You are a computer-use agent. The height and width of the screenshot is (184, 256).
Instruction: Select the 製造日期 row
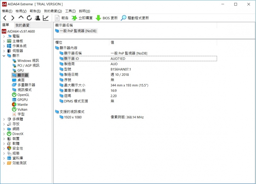pyautogui.click(x=138, y=74)
